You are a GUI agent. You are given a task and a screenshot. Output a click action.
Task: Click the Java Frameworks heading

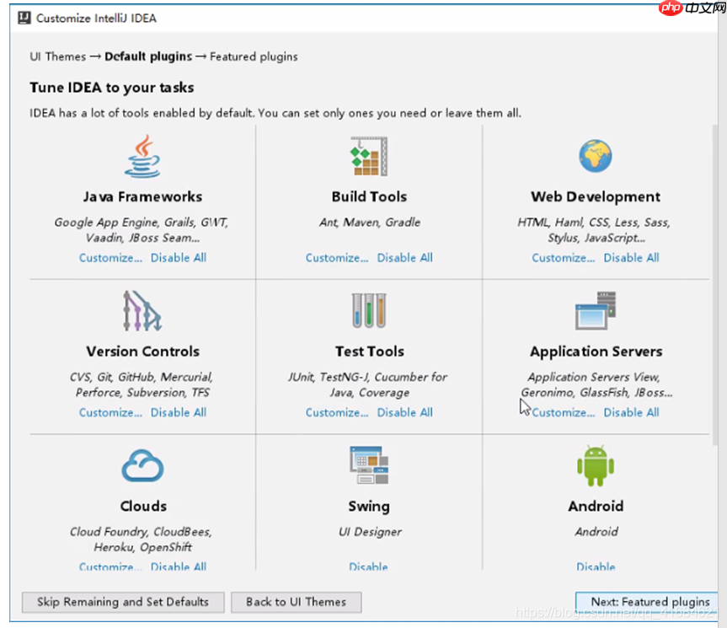pos(143,196)
